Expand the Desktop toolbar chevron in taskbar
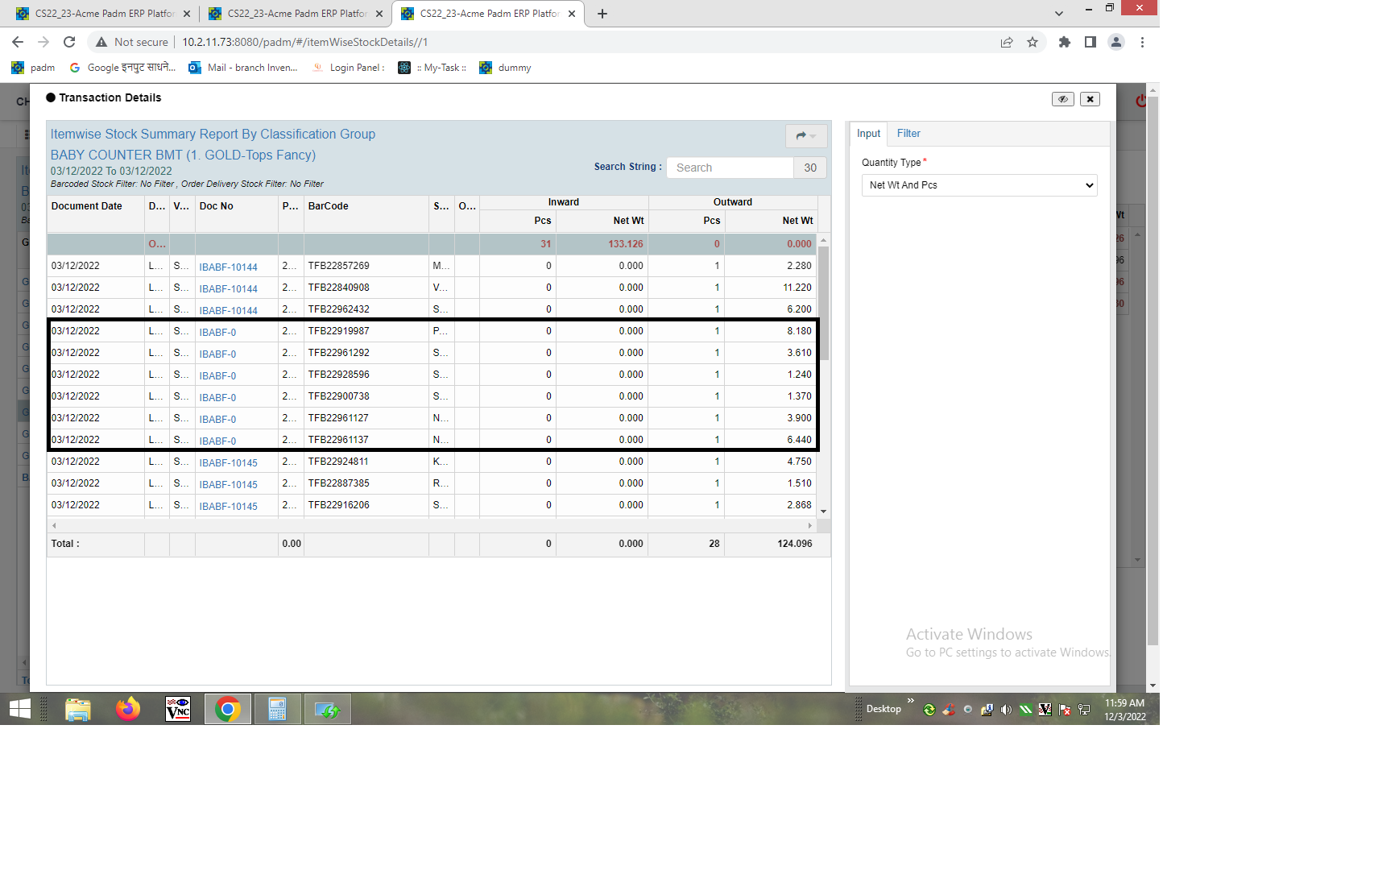This screenshot has width=1374, height=870. [911, 701]
